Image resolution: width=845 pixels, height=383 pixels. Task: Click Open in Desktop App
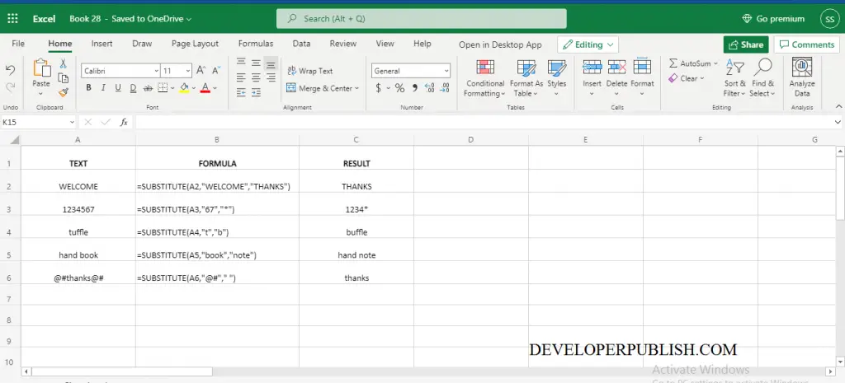point(500,44)
